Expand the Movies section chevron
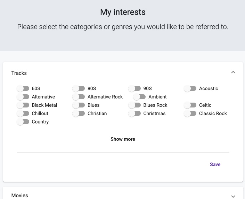The image size is (245, 199). [233, 196]
